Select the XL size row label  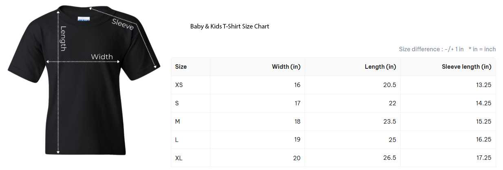(x=179, y=158)
